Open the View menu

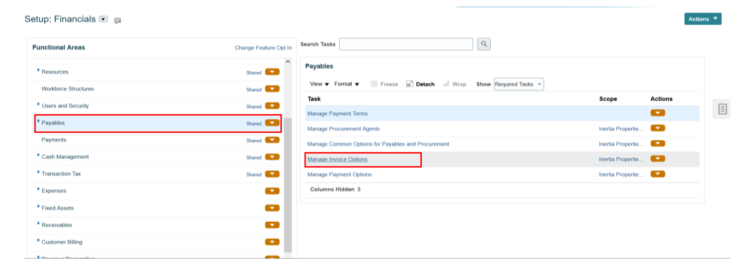pos(319,84)
